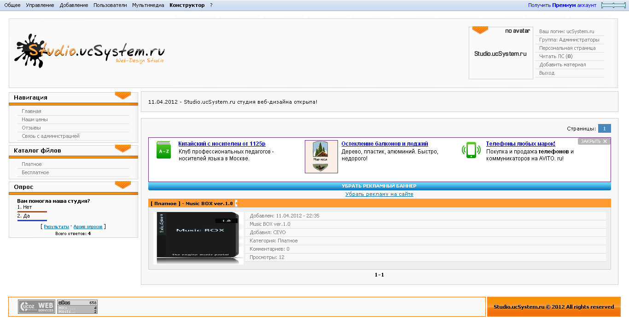Click the forest cabin ad image
Viewport: 629px width, 324px height.
(x=321, y=157)
